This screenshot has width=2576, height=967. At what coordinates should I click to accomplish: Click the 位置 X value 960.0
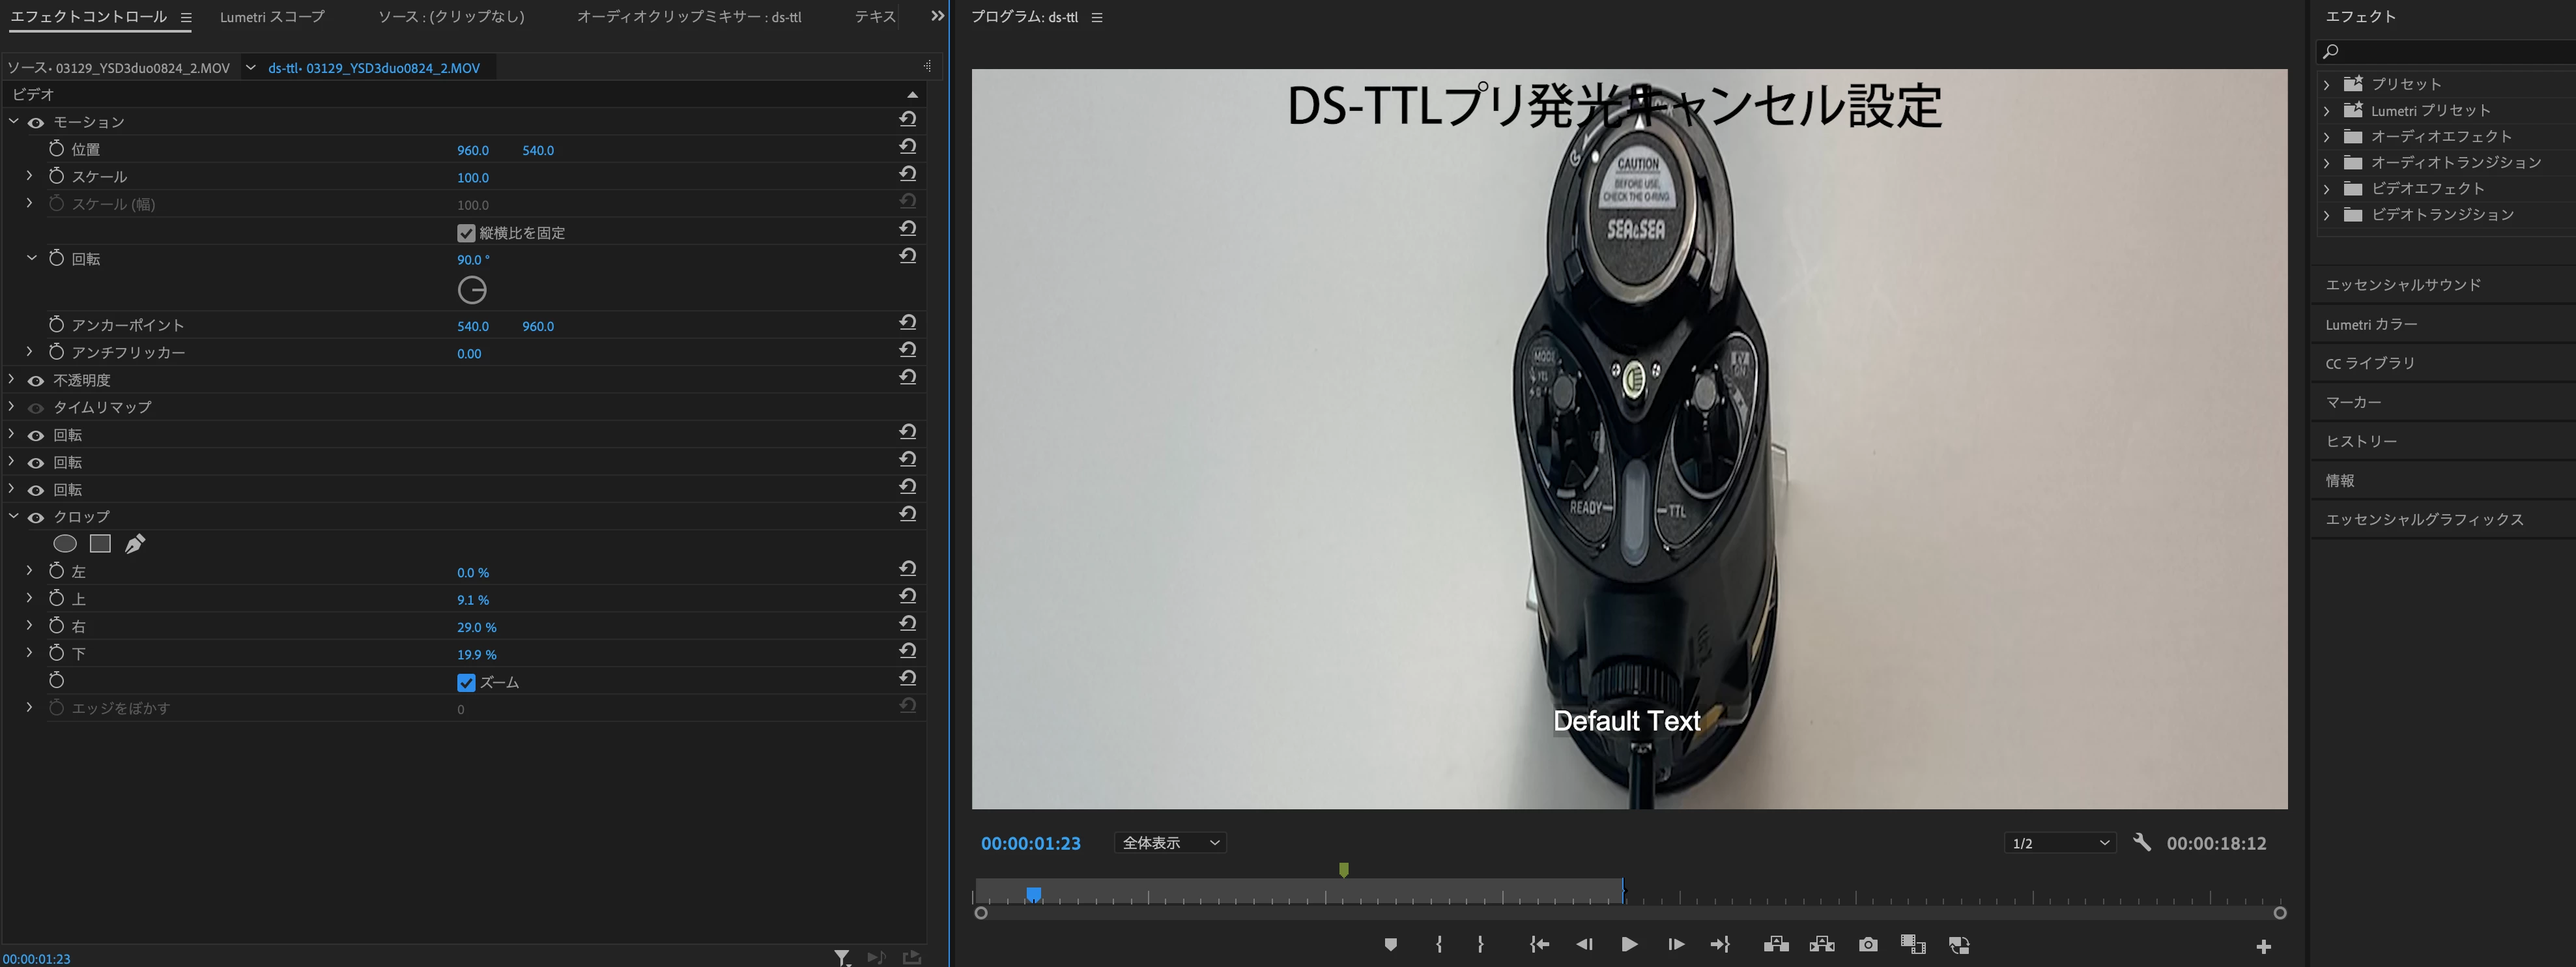(x=472, y=150)
